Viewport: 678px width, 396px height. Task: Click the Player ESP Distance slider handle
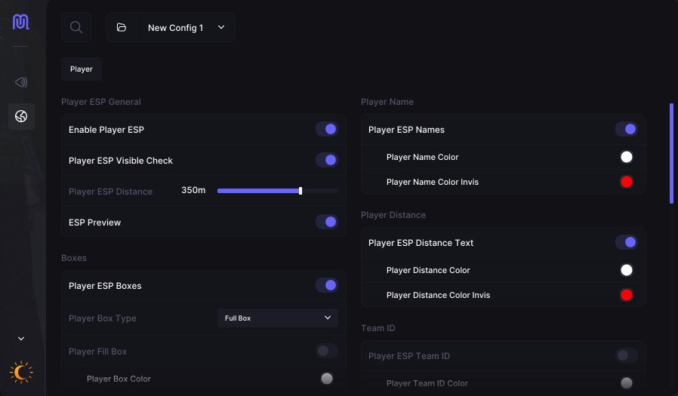pos(300,191)
